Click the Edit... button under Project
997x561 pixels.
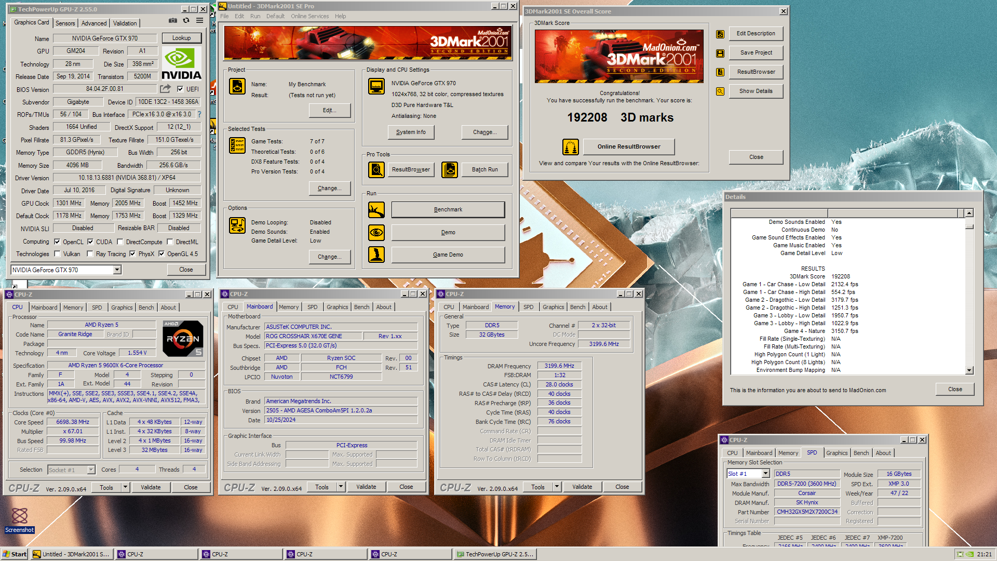(329, 110)
